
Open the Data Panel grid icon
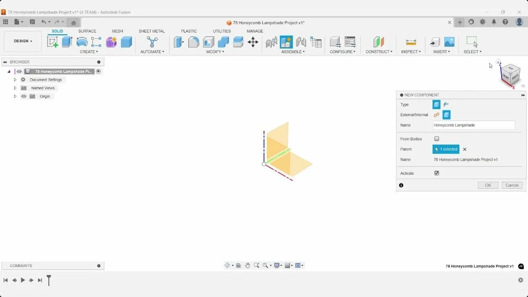click(x=5, y=22)
